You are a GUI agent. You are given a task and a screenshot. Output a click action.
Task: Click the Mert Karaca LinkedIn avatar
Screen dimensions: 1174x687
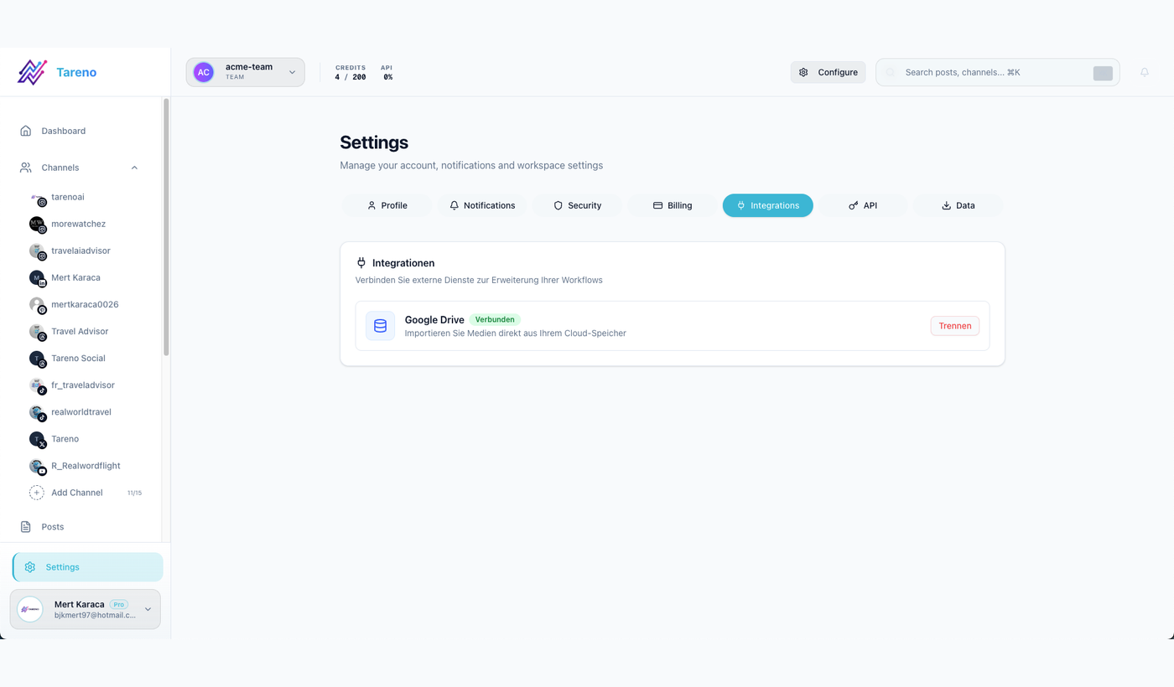click(38, 278)
